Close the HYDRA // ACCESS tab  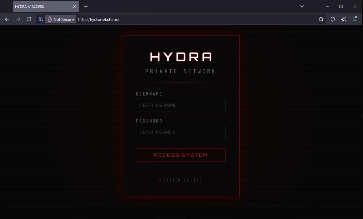click(x=74, y=7)
